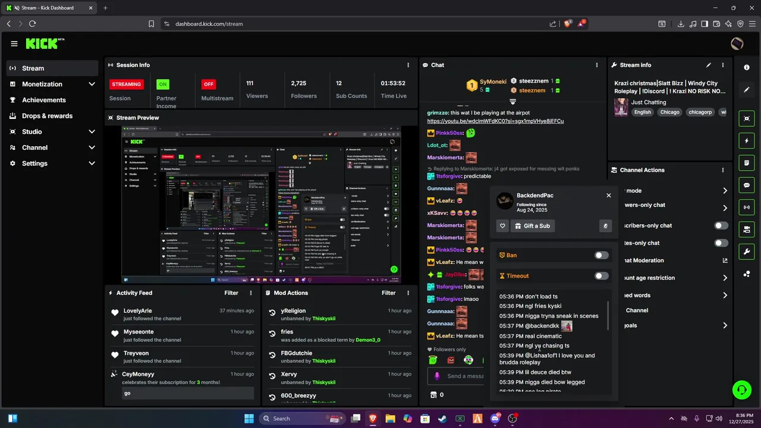This screenshot has height=428, width=761.
Task: Open Steam from the taskbar
Action: point(442,418)
